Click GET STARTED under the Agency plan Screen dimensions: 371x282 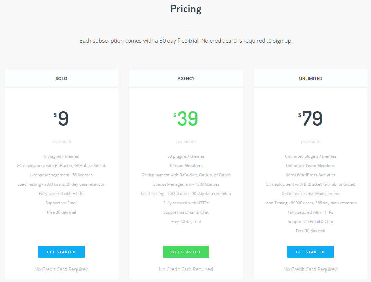coord(186,252)
